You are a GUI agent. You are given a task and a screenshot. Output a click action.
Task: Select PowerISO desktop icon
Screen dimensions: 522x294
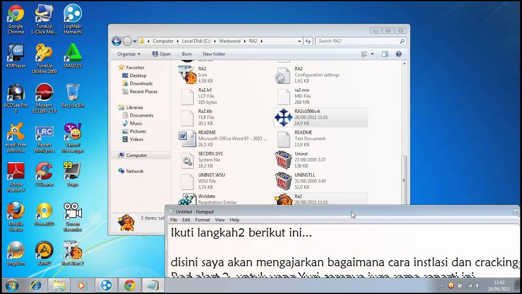point(44,214)
